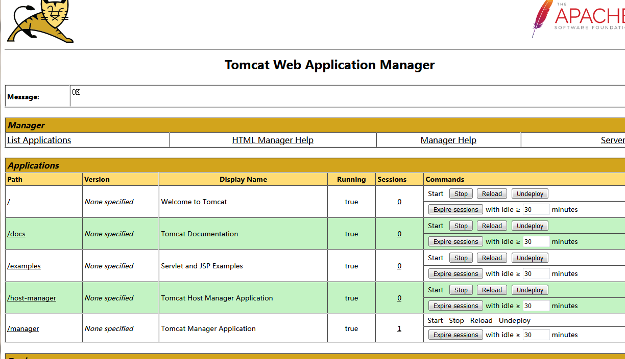Image resolution: width=625 pixels, height=359 pixels.
Task: Click idle minutes field for /host-manager row
Action: coord(536,306)
